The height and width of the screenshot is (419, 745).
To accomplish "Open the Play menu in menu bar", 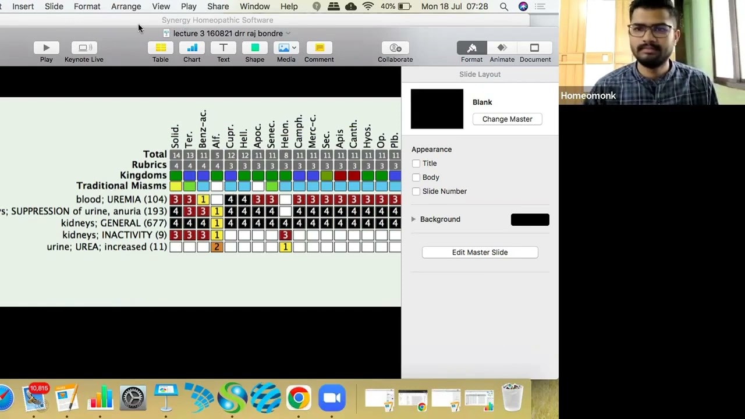I will (x=189, y=6).
